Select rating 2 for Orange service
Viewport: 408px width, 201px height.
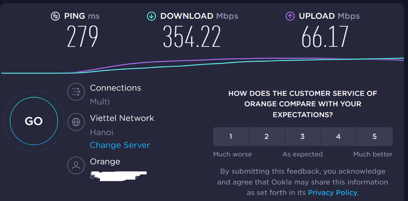267,136
